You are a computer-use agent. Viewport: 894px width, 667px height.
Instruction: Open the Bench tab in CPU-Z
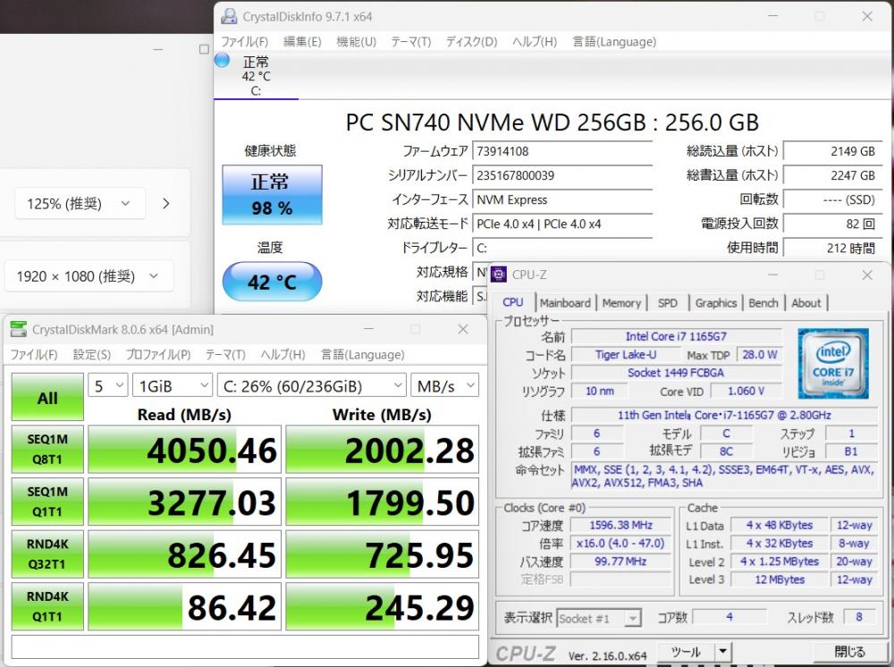tap(763, 303)
